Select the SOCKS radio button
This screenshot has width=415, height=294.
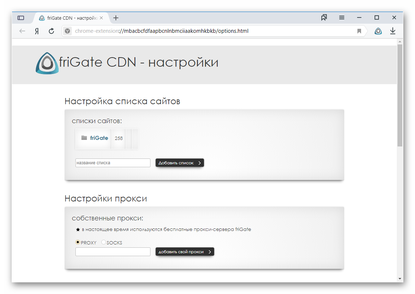tap(103, 242)
